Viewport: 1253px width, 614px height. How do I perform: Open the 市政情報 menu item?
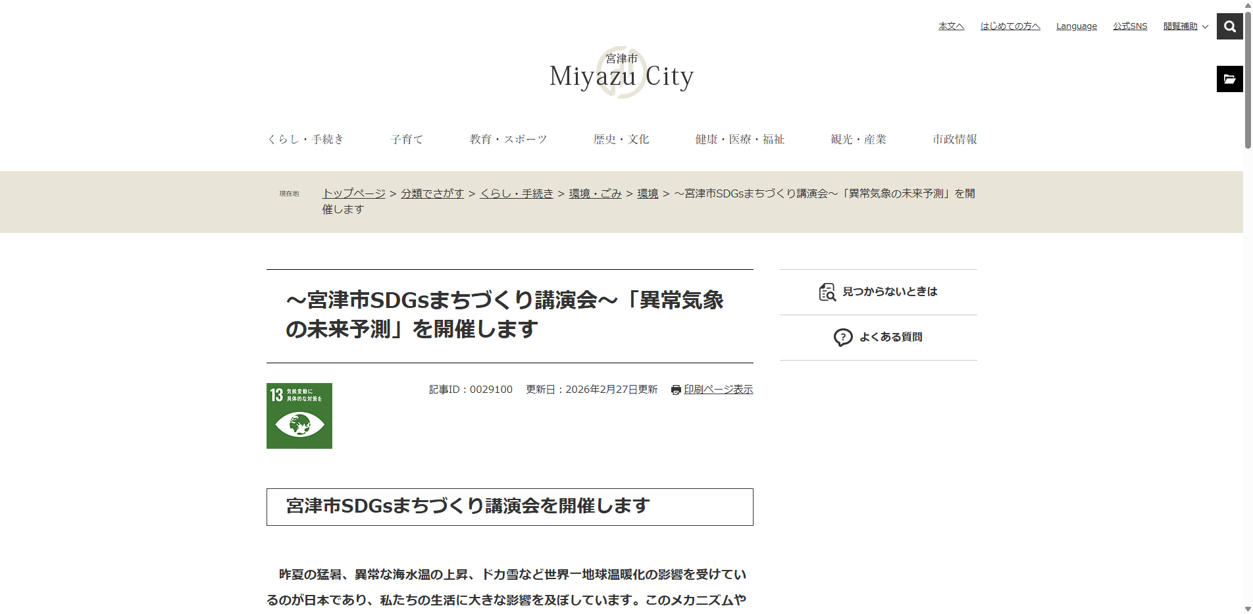click(x=954, y=140)
